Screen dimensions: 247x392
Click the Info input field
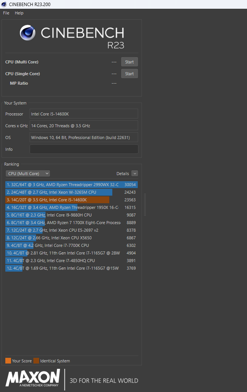pos(84,149)
